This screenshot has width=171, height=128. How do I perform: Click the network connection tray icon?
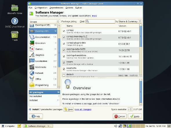click(x=120, y=126)
